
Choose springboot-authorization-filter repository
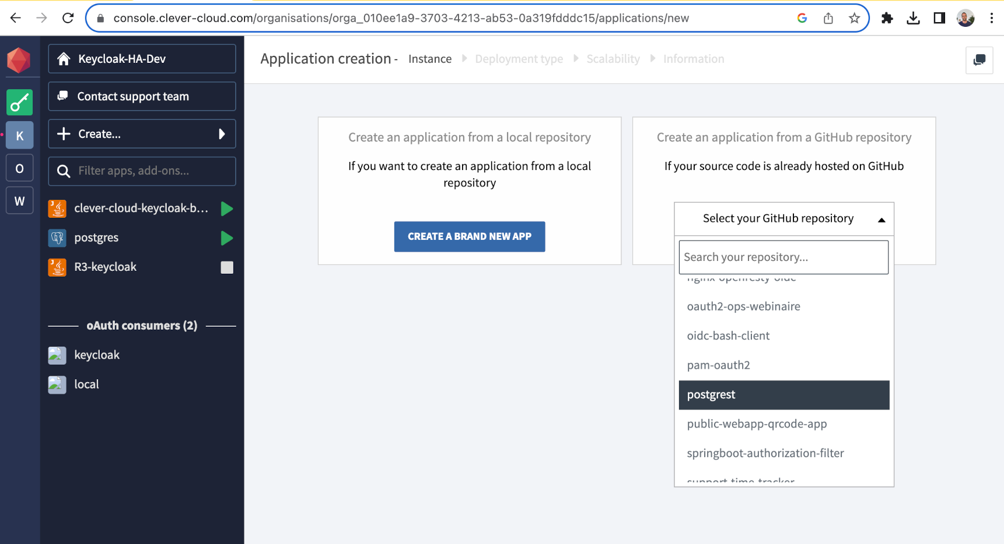point(784,453)
